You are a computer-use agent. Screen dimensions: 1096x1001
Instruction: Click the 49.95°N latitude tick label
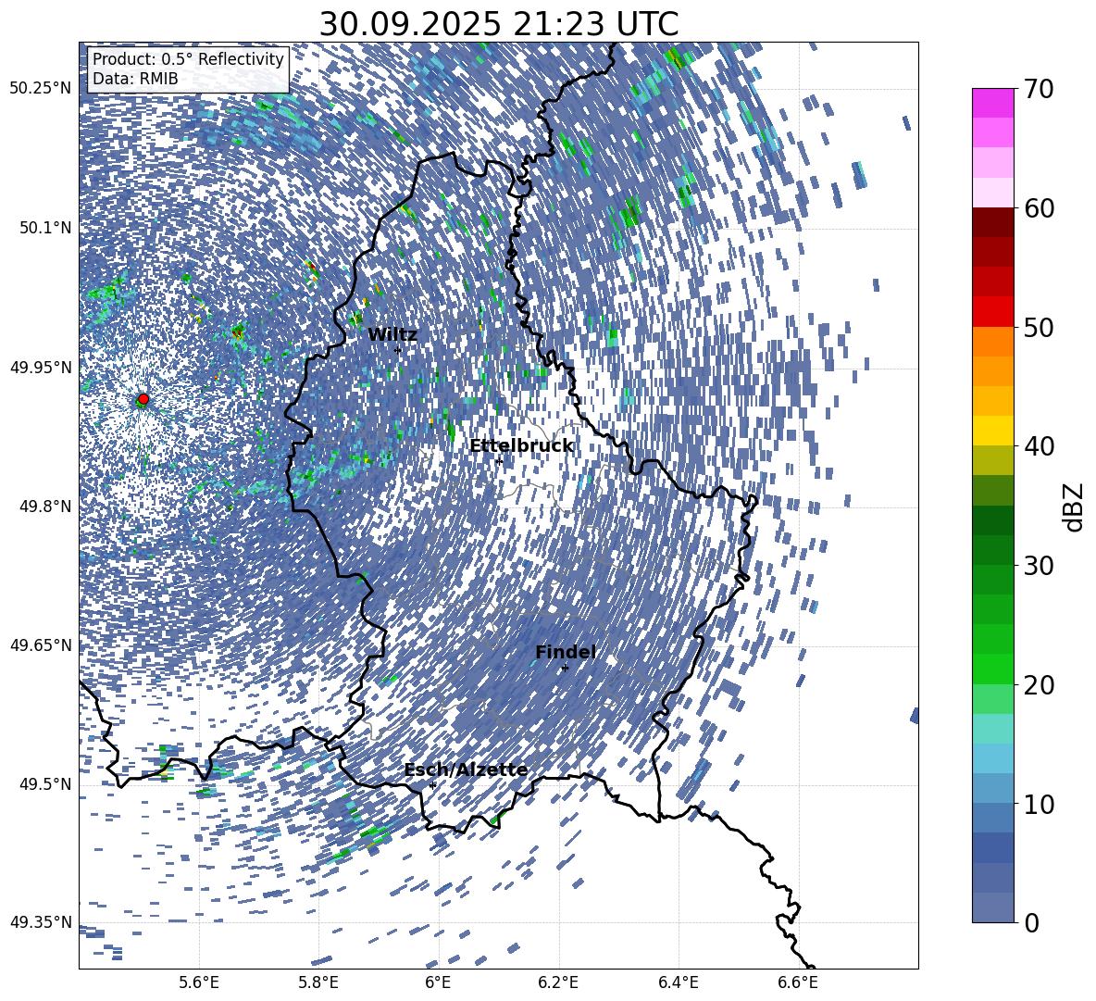click(x=41, y=367)
